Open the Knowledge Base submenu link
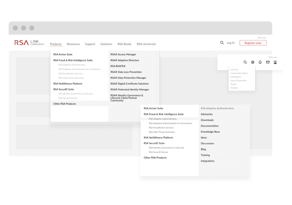 tap(210, 132)
